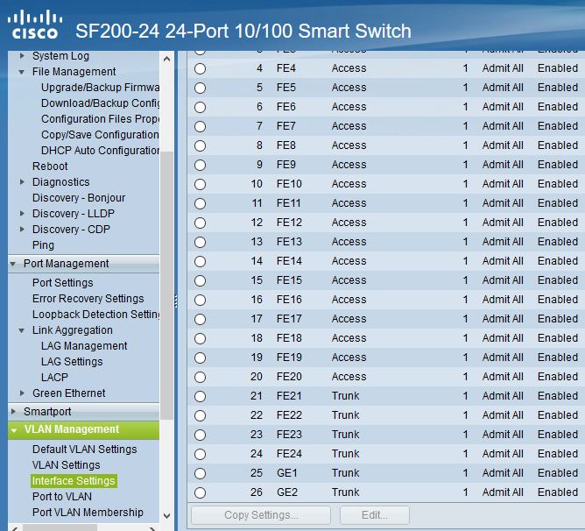Open DHCP Auto Configuration page

pyautogui.click(x=100, y=151)
